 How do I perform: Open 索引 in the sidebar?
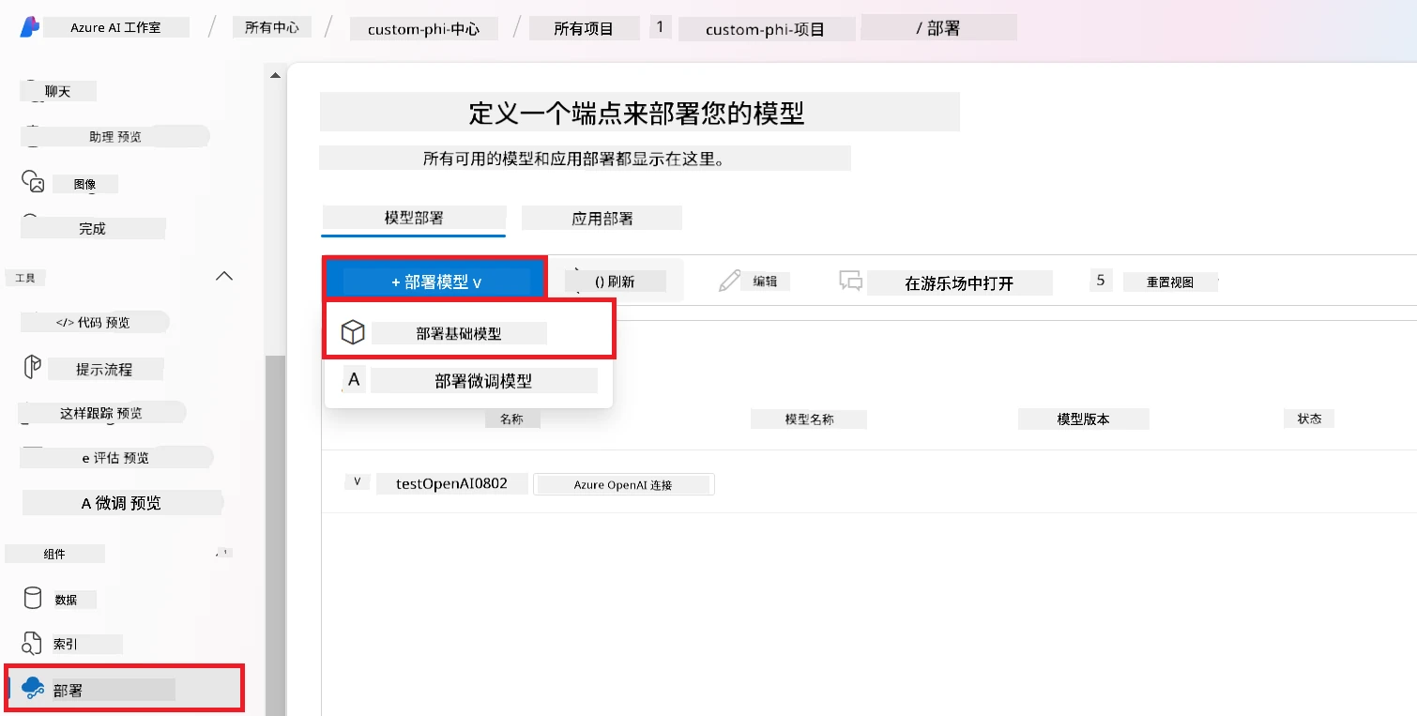[x=66, y=644]
